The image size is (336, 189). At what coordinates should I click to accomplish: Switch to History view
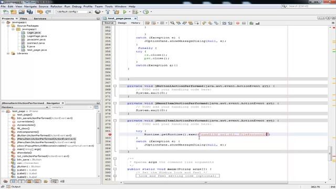135,23
